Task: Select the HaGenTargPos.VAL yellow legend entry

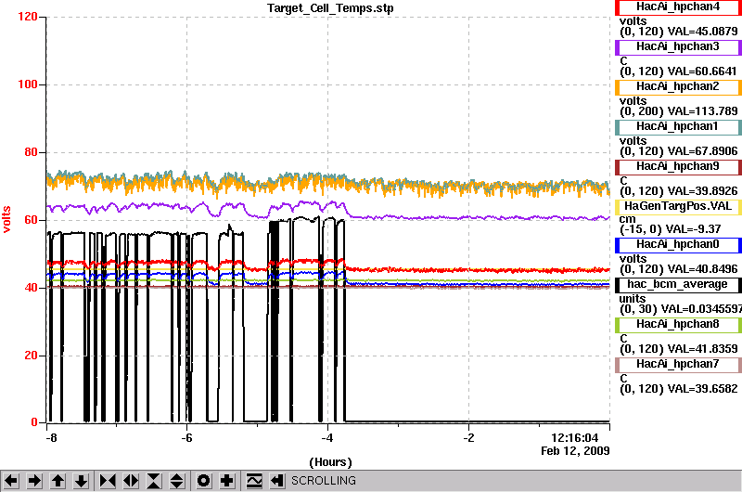Action: 678,207
